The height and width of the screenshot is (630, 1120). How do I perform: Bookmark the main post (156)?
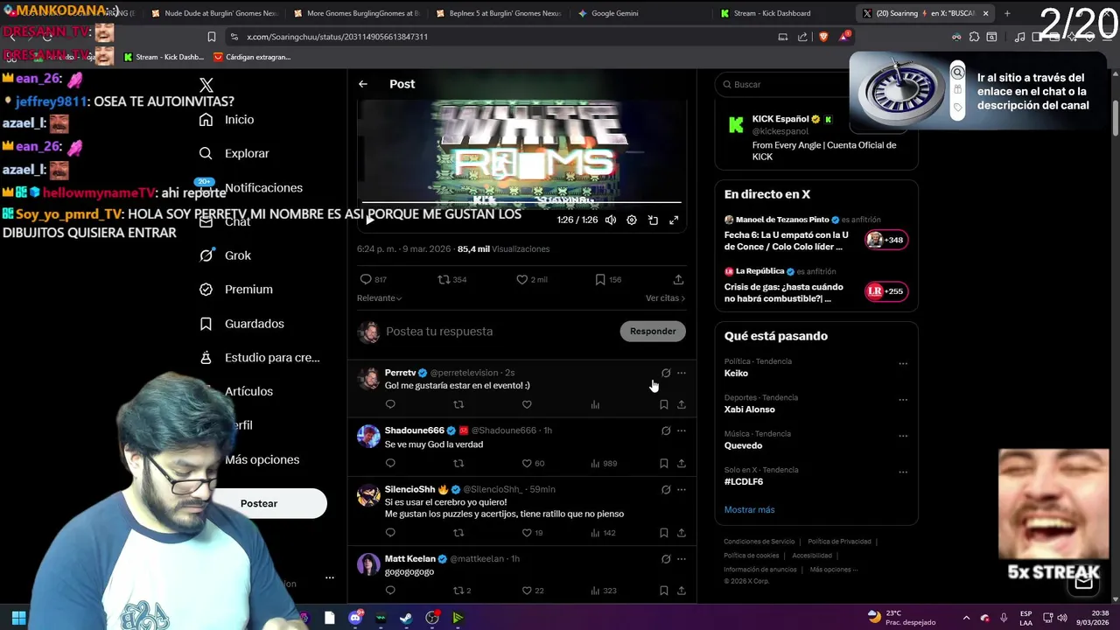pos(608,279)
